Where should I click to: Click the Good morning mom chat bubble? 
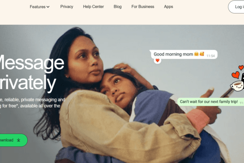(183, 55)
